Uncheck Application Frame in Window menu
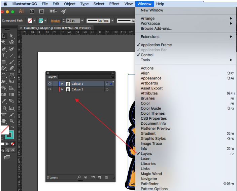The height and width of the screenshot is (191, 237). pyautogui.click(x=156, y=45)
